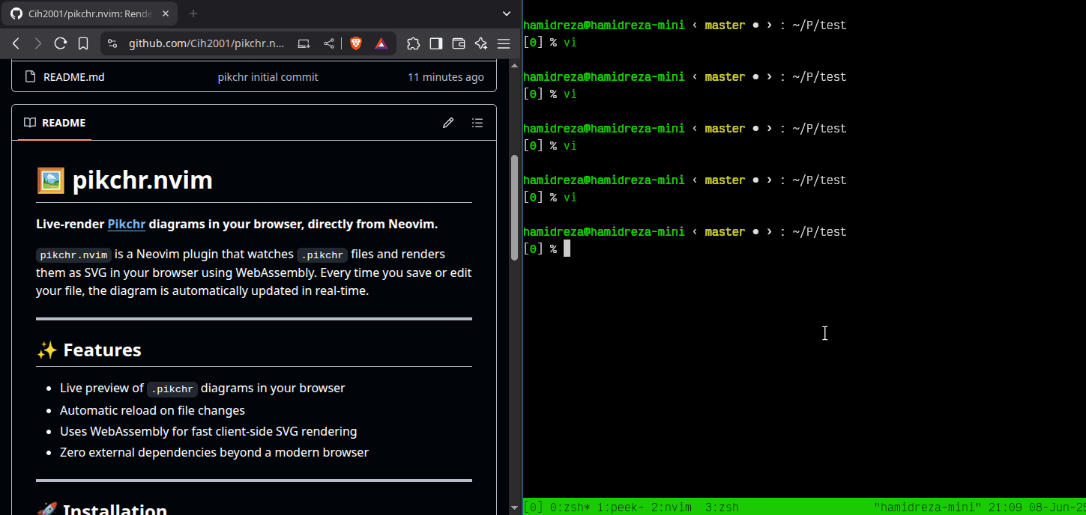Click the install app icon in address bar
This screenshot has width=1086, height=515.
pyautogui.click(x=304, y=43)
